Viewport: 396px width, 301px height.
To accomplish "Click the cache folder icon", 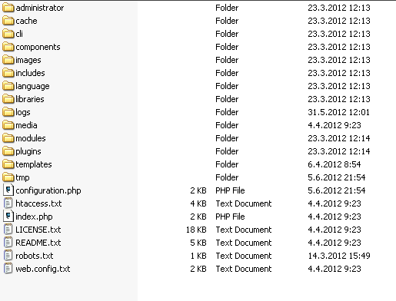I will point(8,21).
